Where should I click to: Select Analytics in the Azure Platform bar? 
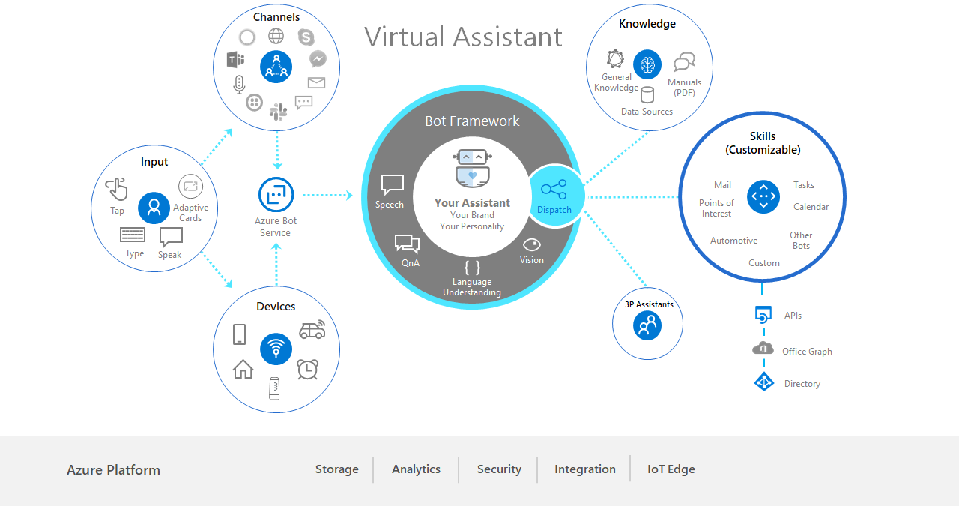click(x=416, y=469)
